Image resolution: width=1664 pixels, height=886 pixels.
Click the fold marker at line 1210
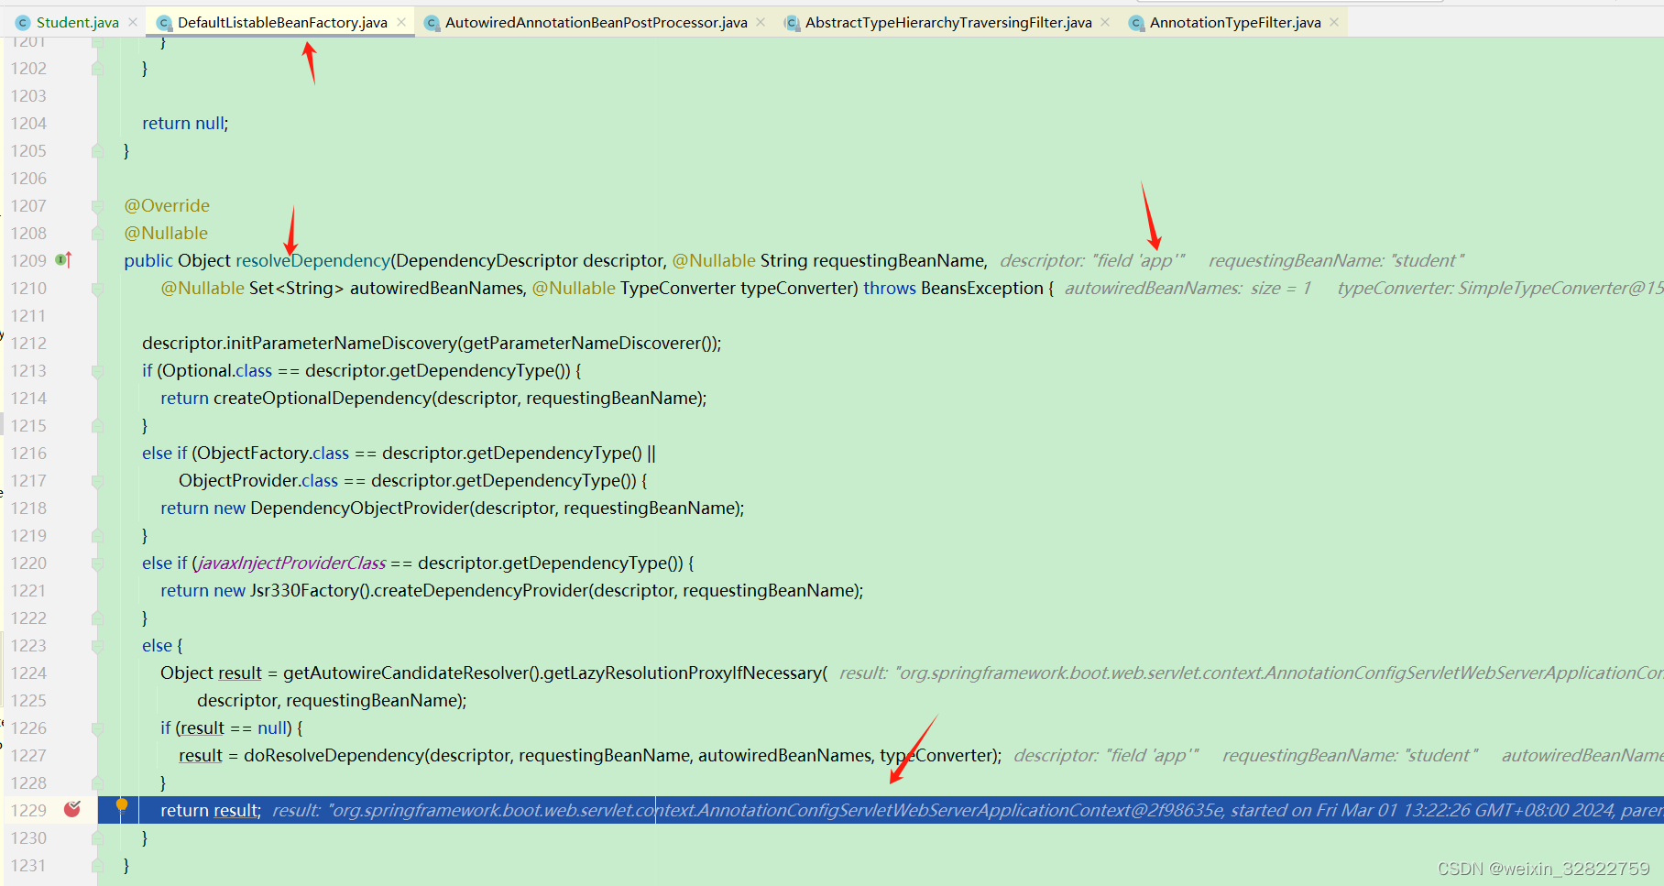[97, 289]
